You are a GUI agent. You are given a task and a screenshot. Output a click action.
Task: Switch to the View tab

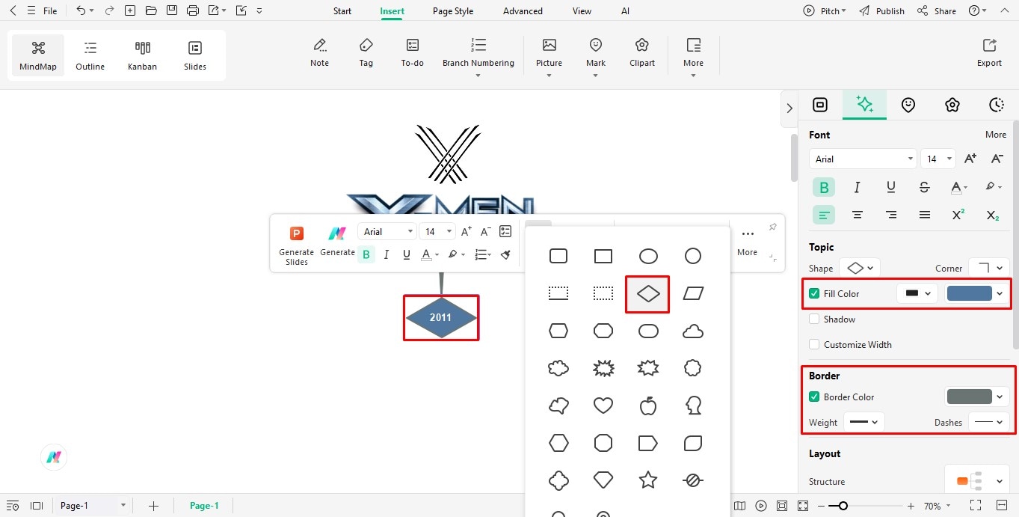[x=582, y=11]
